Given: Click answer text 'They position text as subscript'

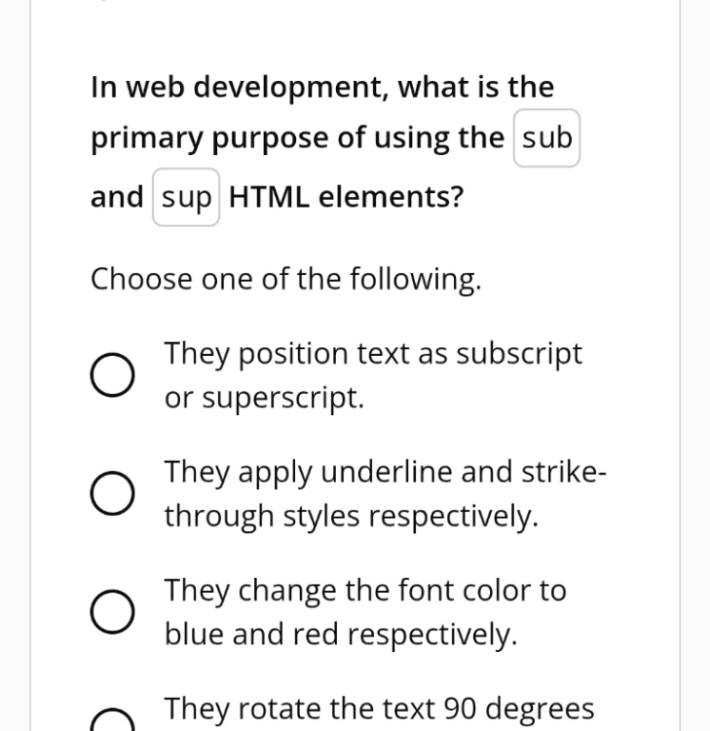Looking at the screenshot, I should click(373, 354).
